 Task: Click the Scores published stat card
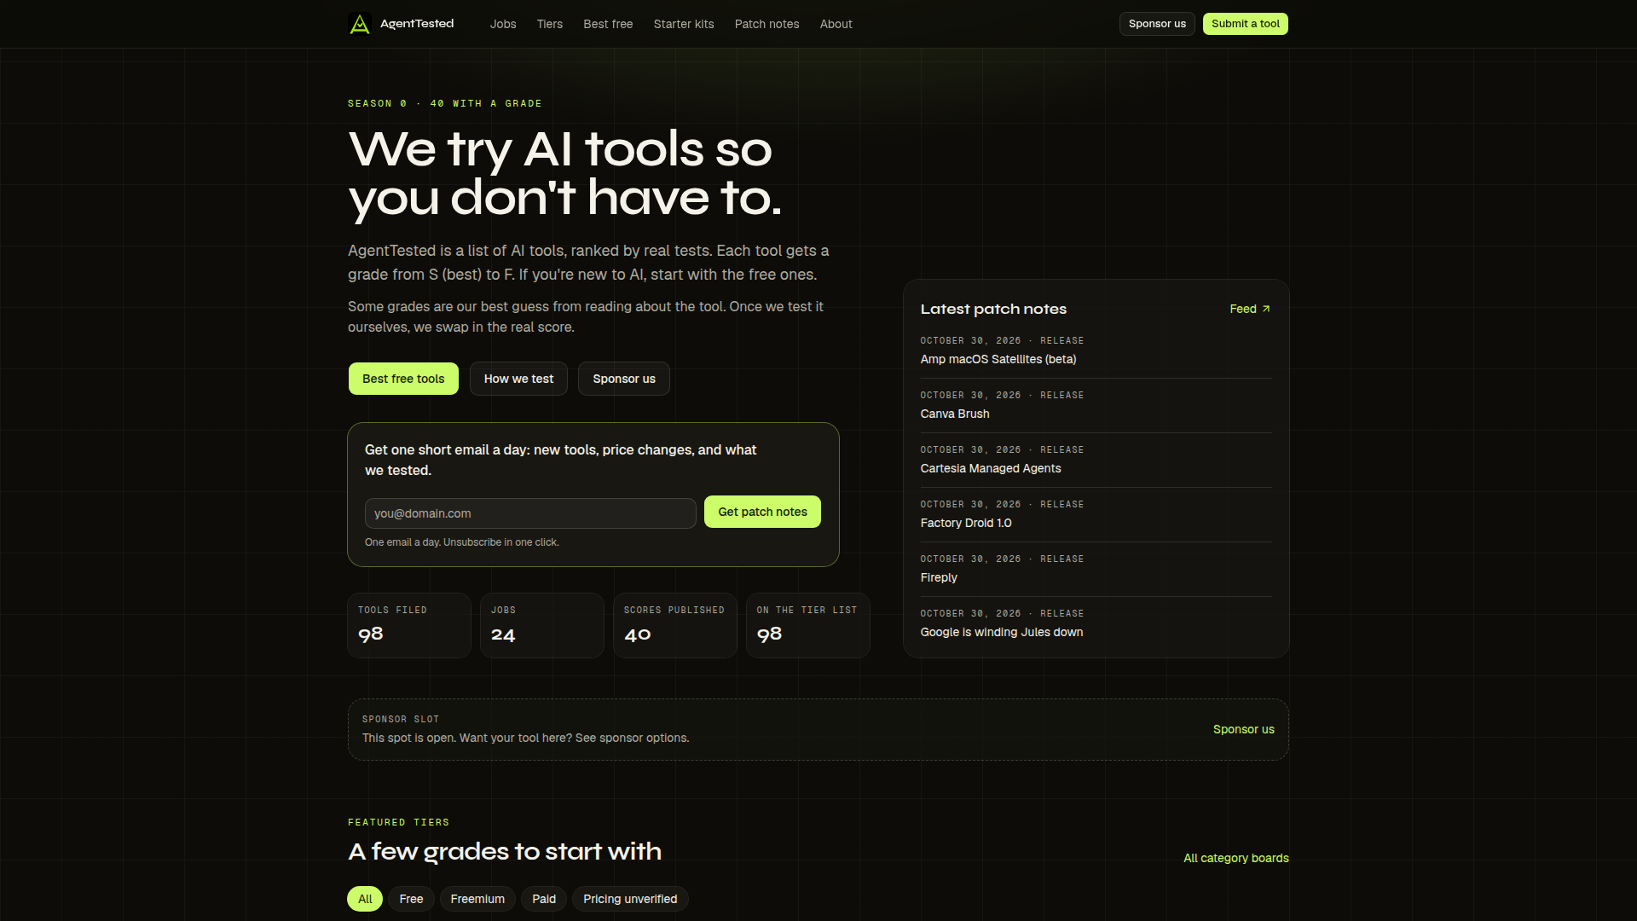click(675, 625)
